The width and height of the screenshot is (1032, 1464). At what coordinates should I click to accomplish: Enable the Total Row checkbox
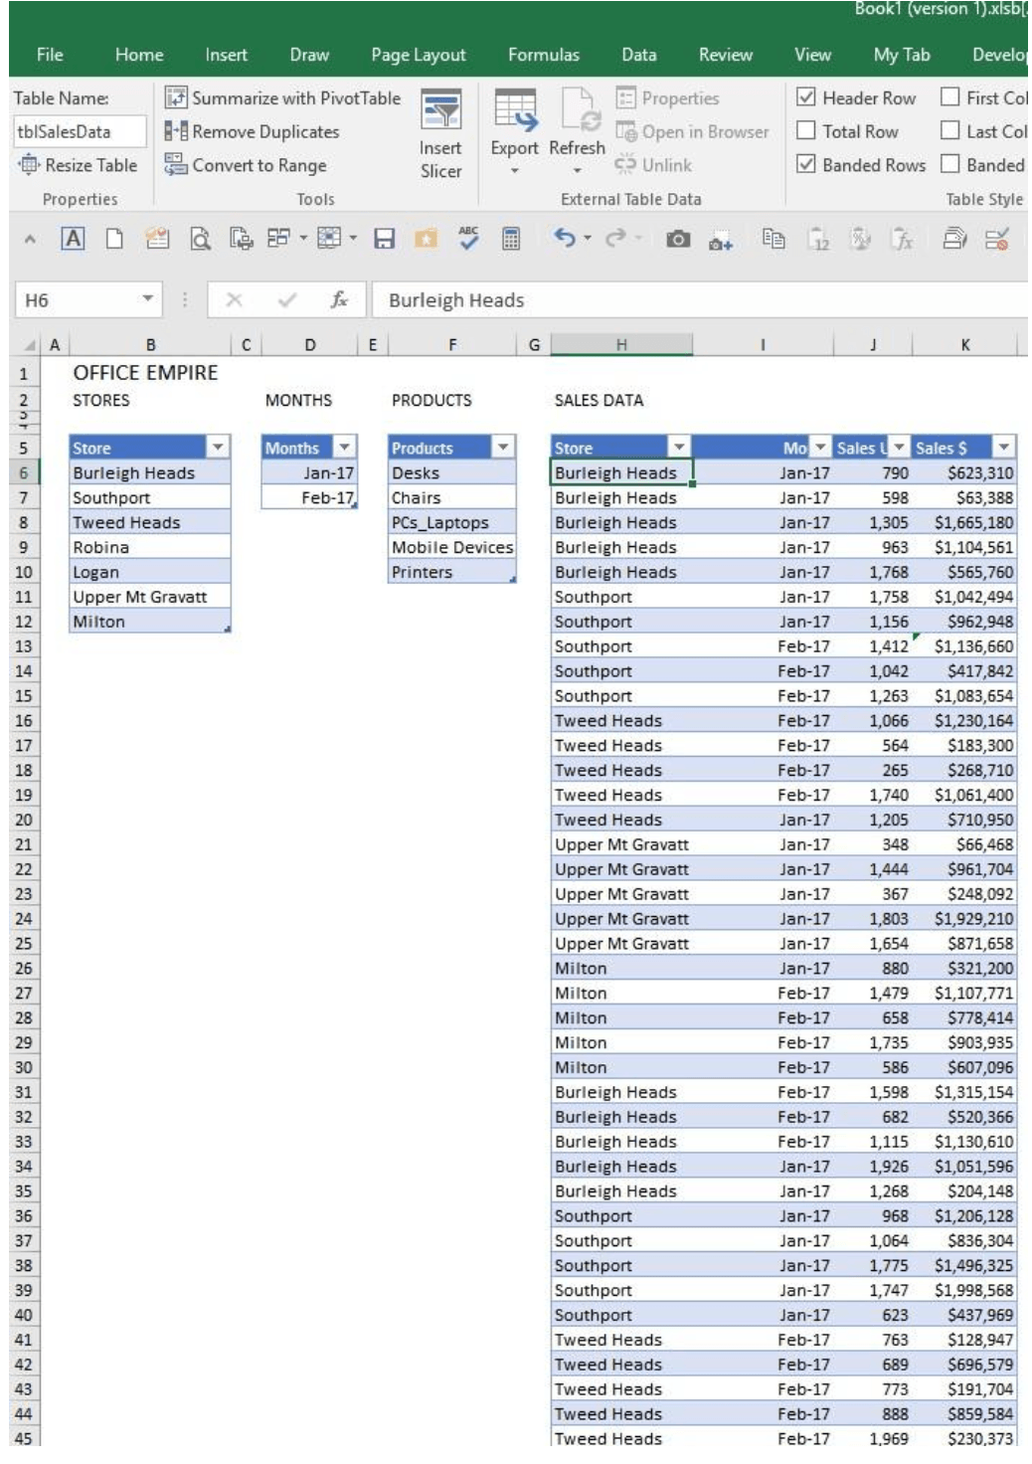tap(806, 130)
